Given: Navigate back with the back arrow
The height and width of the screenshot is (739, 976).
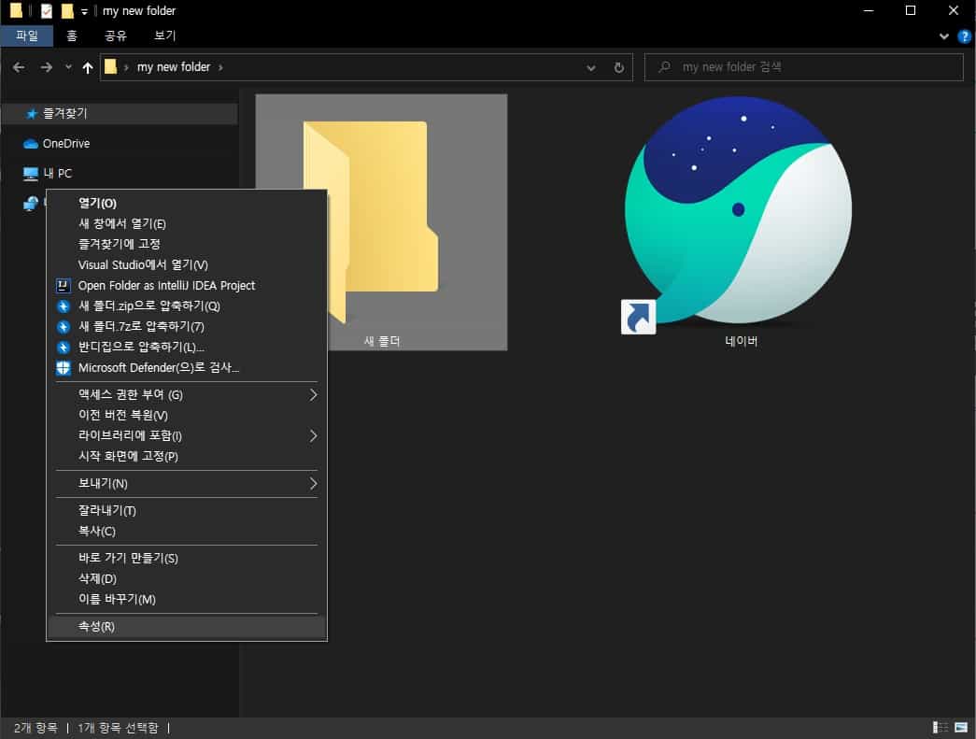Looking at the screenshot, I should [19, 67].
